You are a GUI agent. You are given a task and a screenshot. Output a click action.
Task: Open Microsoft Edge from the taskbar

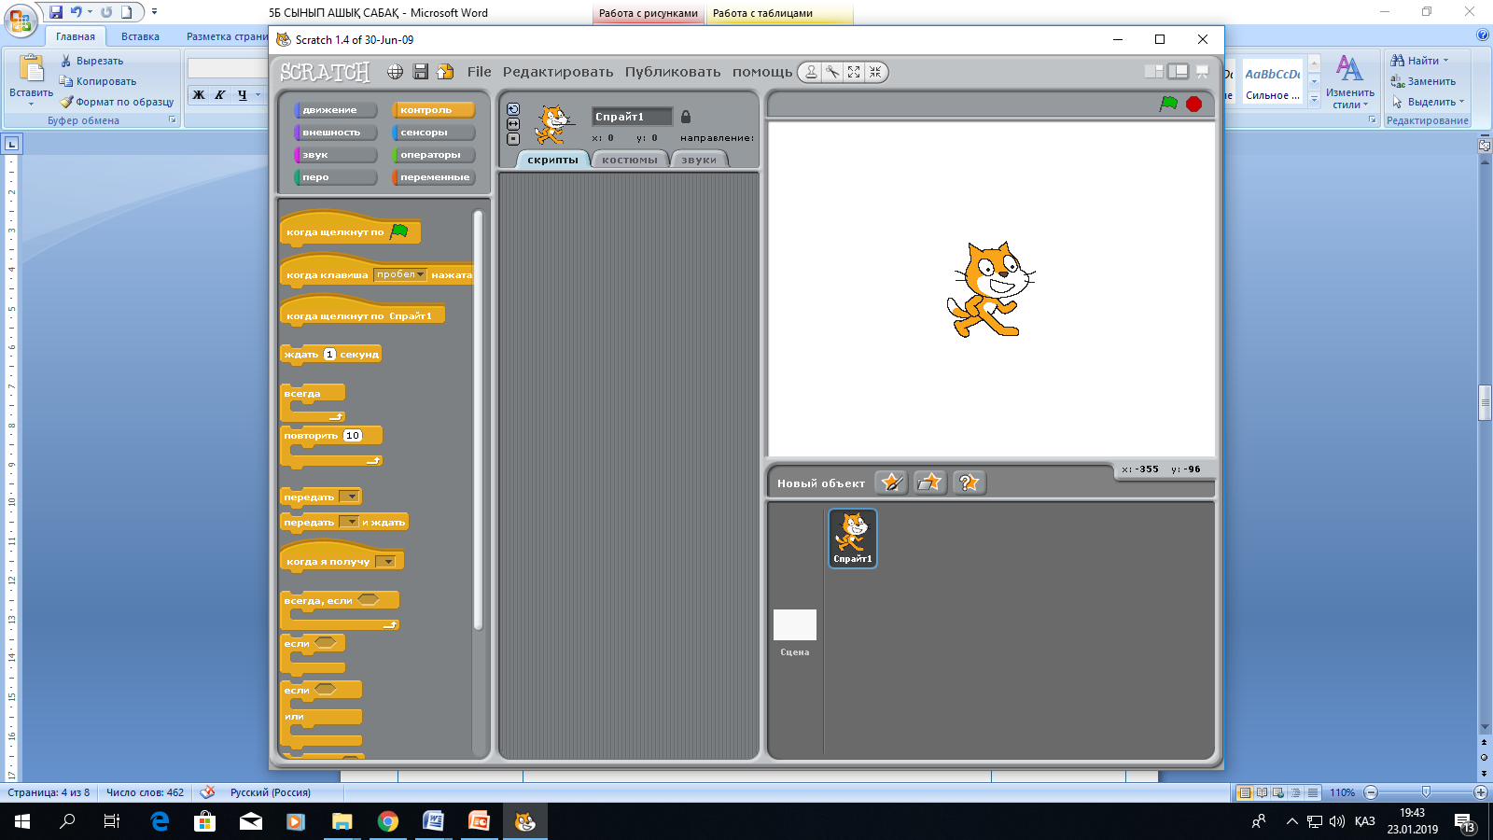(x=160, y=821)
